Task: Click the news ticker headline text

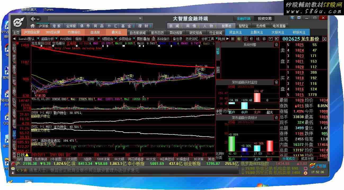Action: (84, 170)
